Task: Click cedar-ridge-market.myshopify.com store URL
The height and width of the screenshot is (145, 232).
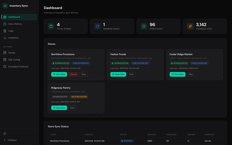Action: [188, 58]
